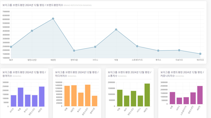Select the magenta 스트레이키즈 bar in 커뮤니티지수 chart
Screen dimensions: 211x118
tap(186, 101)
